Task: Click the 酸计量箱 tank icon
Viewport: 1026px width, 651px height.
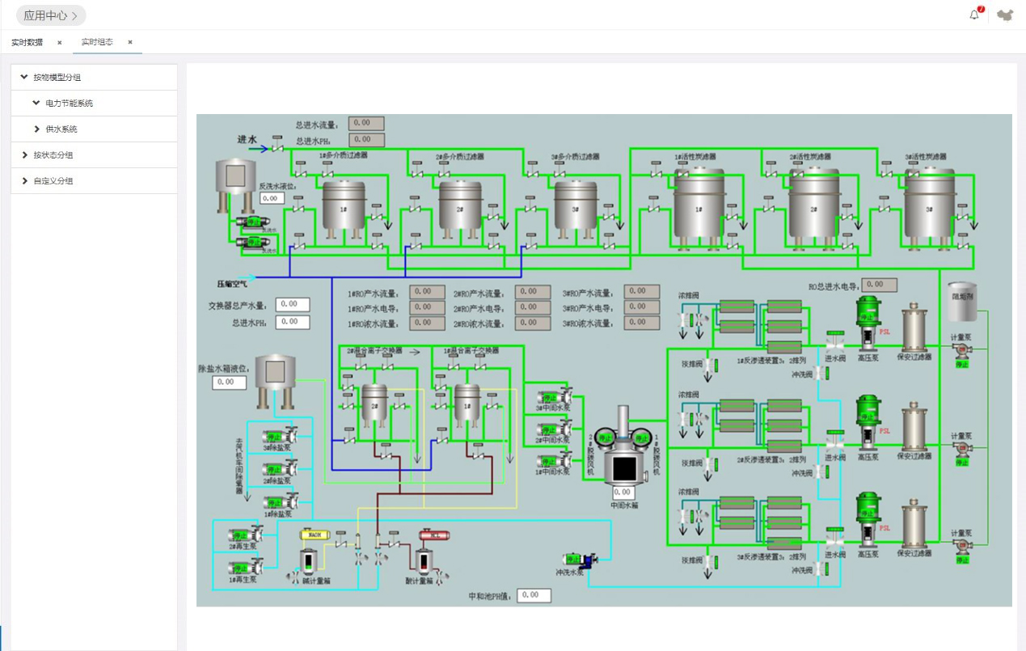Action: (x=423, y=560)
